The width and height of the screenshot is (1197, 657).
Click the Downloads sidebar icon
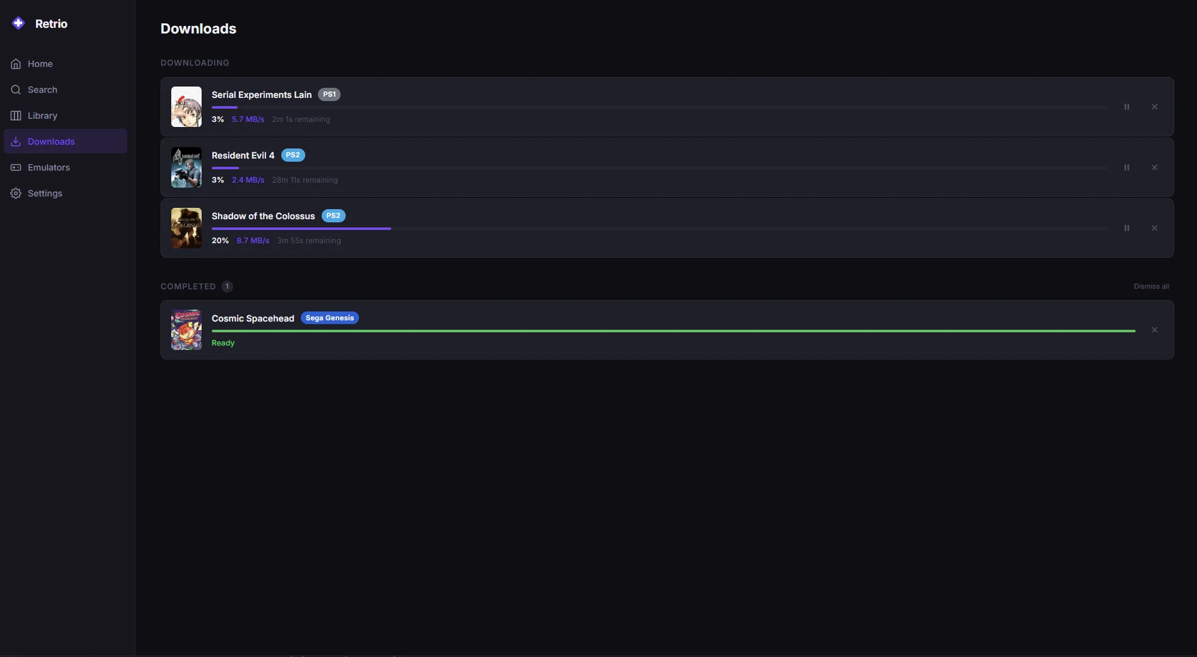15,142
